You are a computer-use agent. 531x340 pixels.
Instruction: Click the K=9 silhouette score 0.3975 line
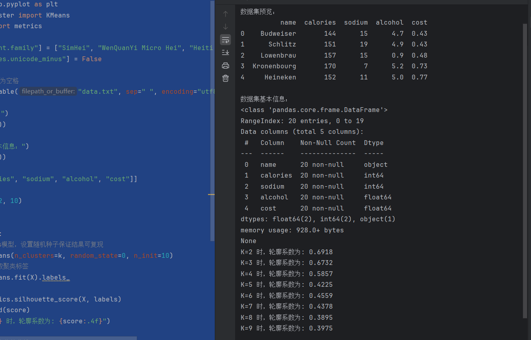click(x=287, y=328)
